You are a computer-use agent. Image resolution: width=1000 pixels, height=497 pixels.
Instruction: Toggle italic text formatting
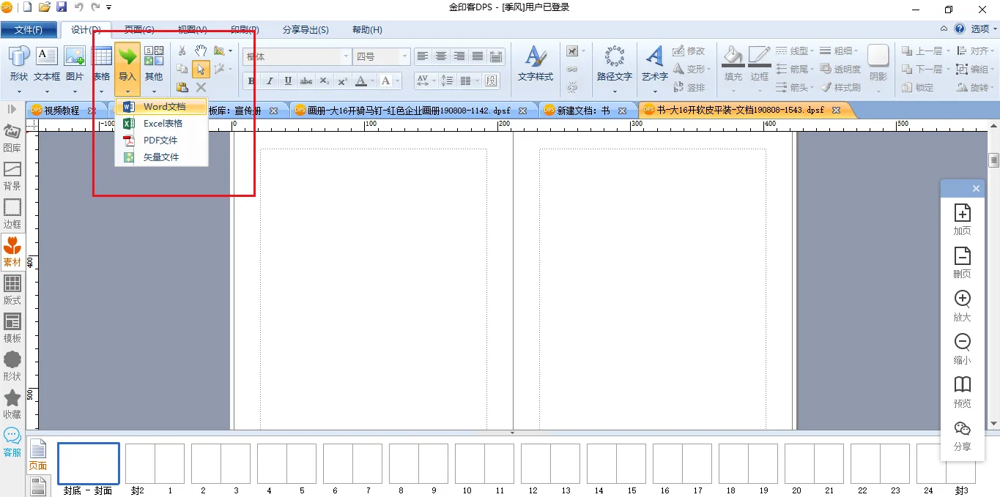pos(270,81)
